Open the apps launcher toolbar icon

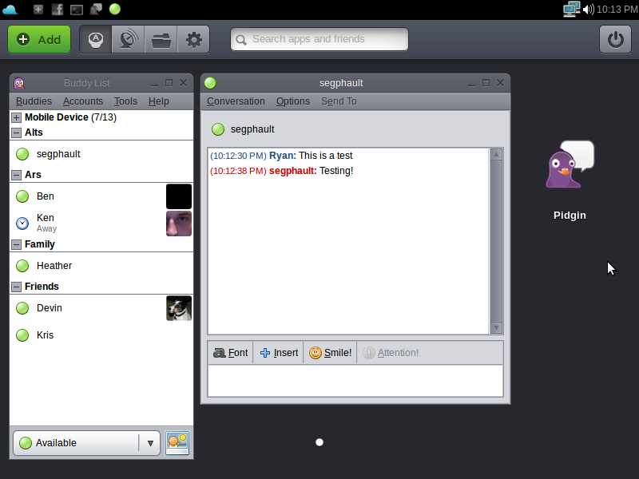[x=96, y=39]
